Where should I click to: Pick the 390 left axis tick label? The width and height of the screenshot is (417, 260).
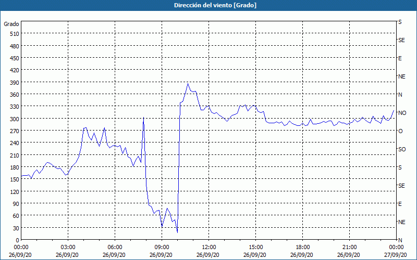coord(15,83)
